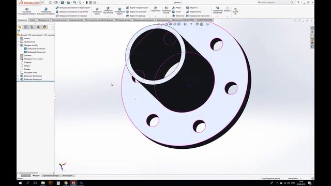Click the Revolved Boss/Base tool icon

(x=46, y=9)
